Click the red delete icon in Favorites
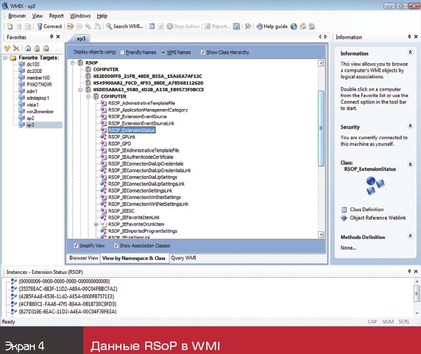This screenshot has width=421, height=354. pyautogui.click(x=16, y=48)
